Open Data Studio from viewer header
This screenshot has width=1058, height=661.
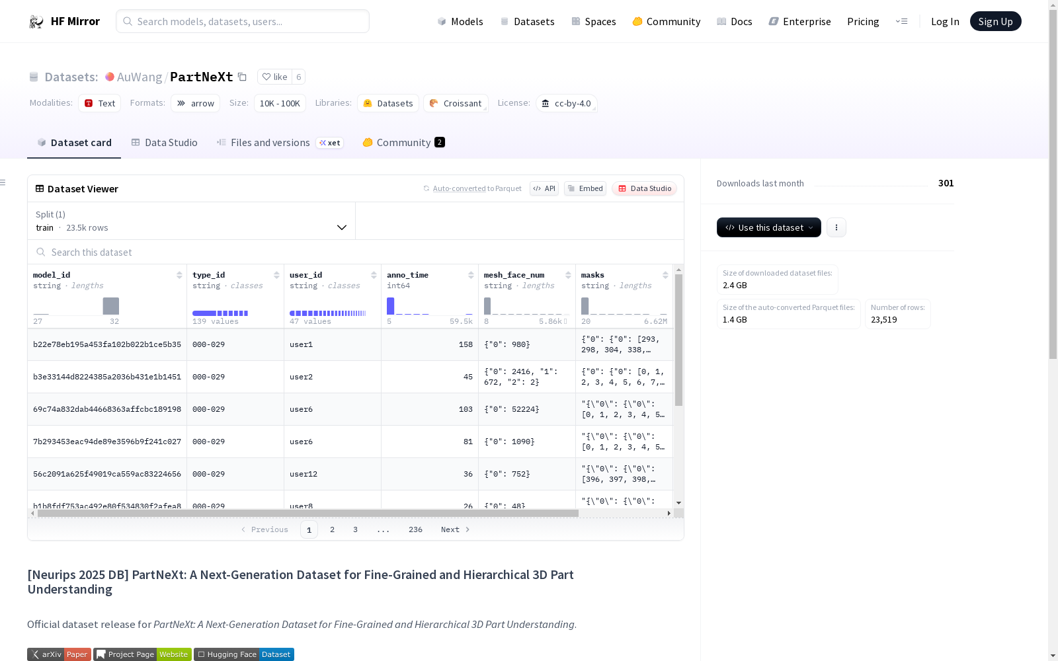[645, 188]
